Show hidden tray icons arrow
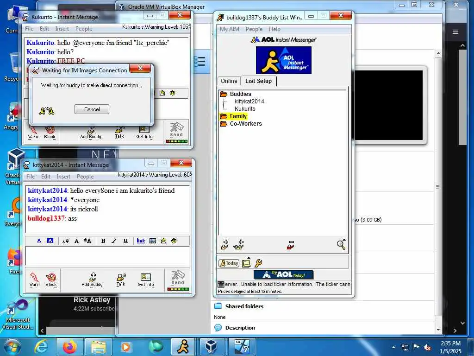The height and width of the screenshot is (356, 474). point(393,347)
